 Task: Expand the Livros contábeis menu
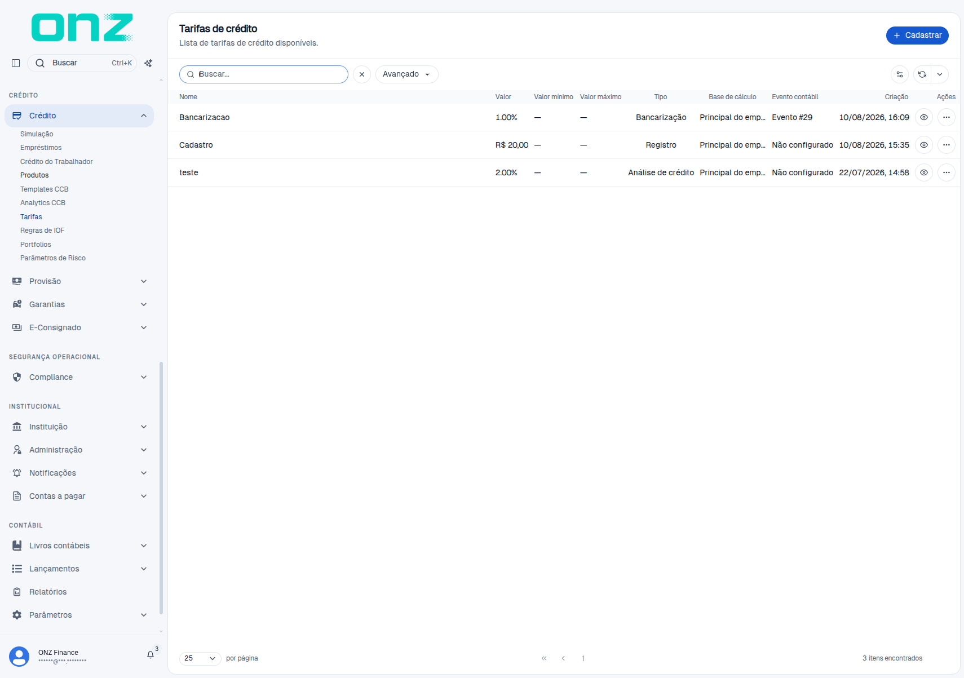[x=79, y=546]
